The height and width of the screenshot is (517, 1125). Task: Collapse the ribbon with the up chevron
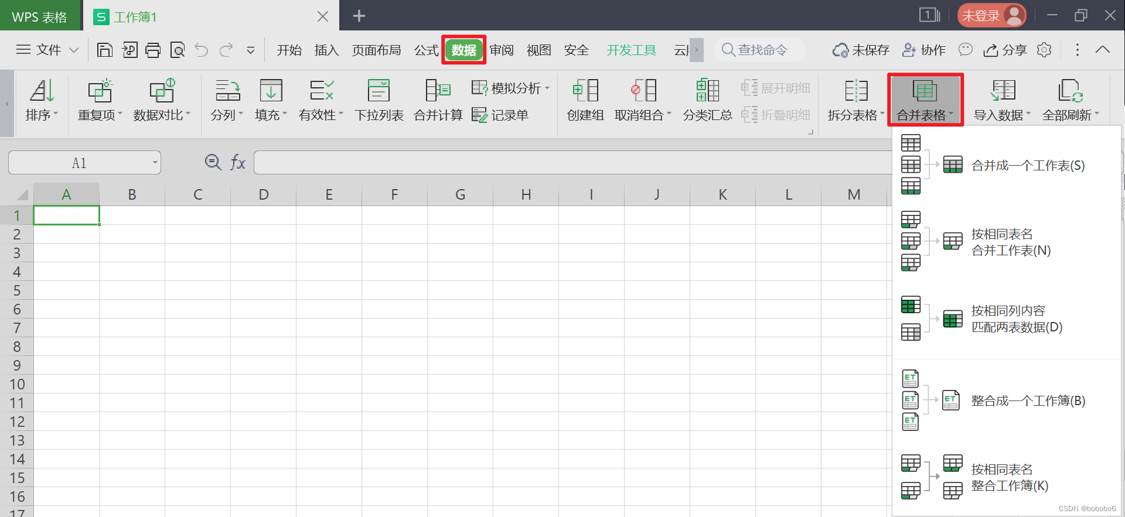click(x=1103, y=50)
